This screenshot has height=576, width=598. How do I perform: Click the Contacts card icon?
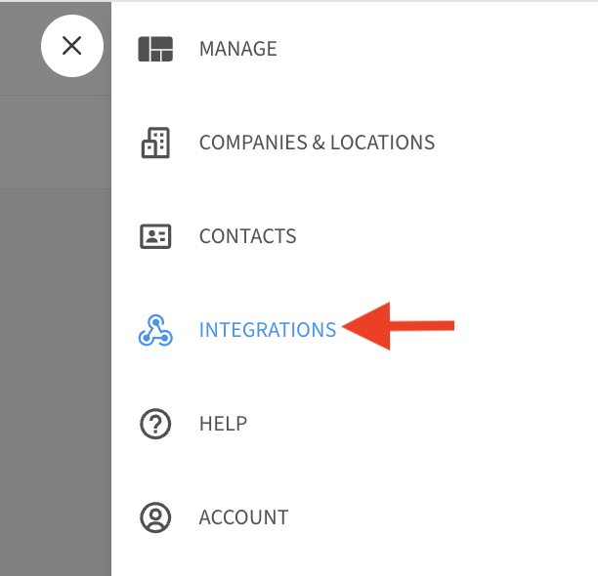[155, 236]
